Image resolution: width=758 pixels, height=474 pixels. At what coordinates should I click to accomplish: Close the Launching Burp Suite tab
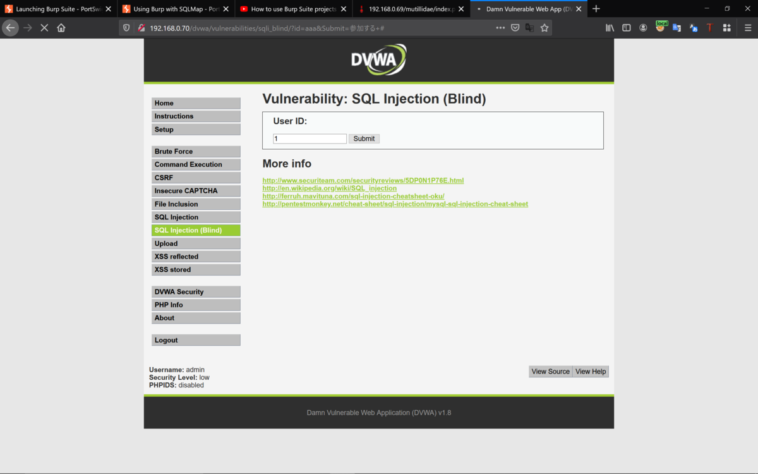tap(108, 9)
